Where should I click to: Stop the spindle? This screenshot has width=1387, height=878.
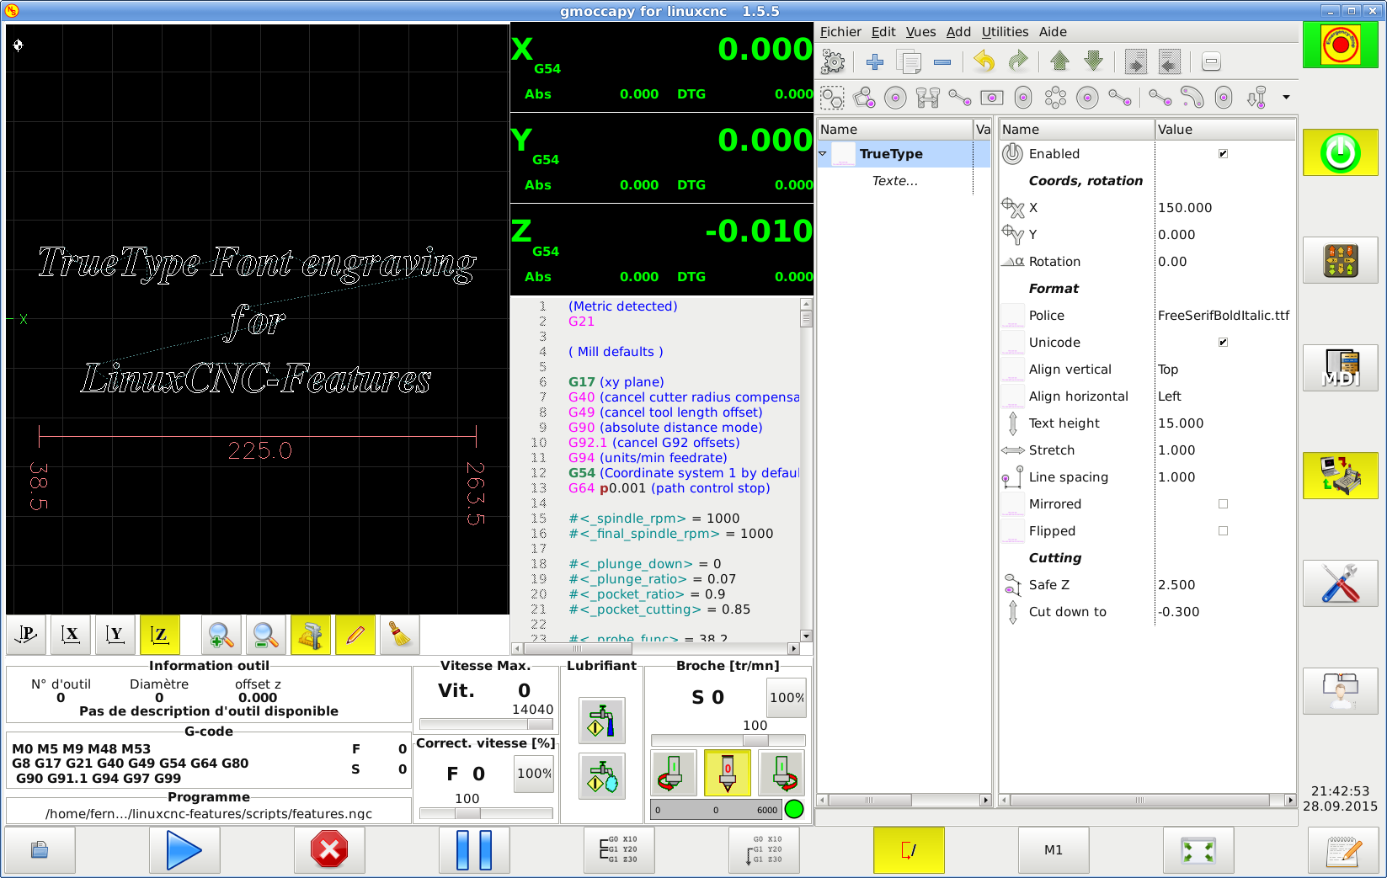pyautogui.click(x=728, y=773)
